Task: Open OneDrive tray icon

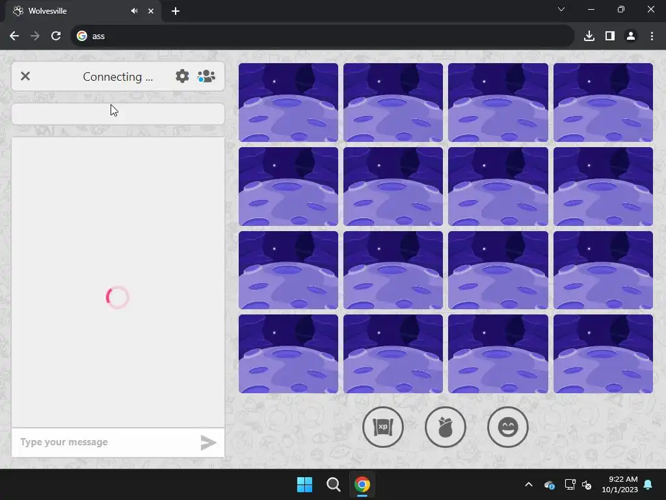Action: 549,484
